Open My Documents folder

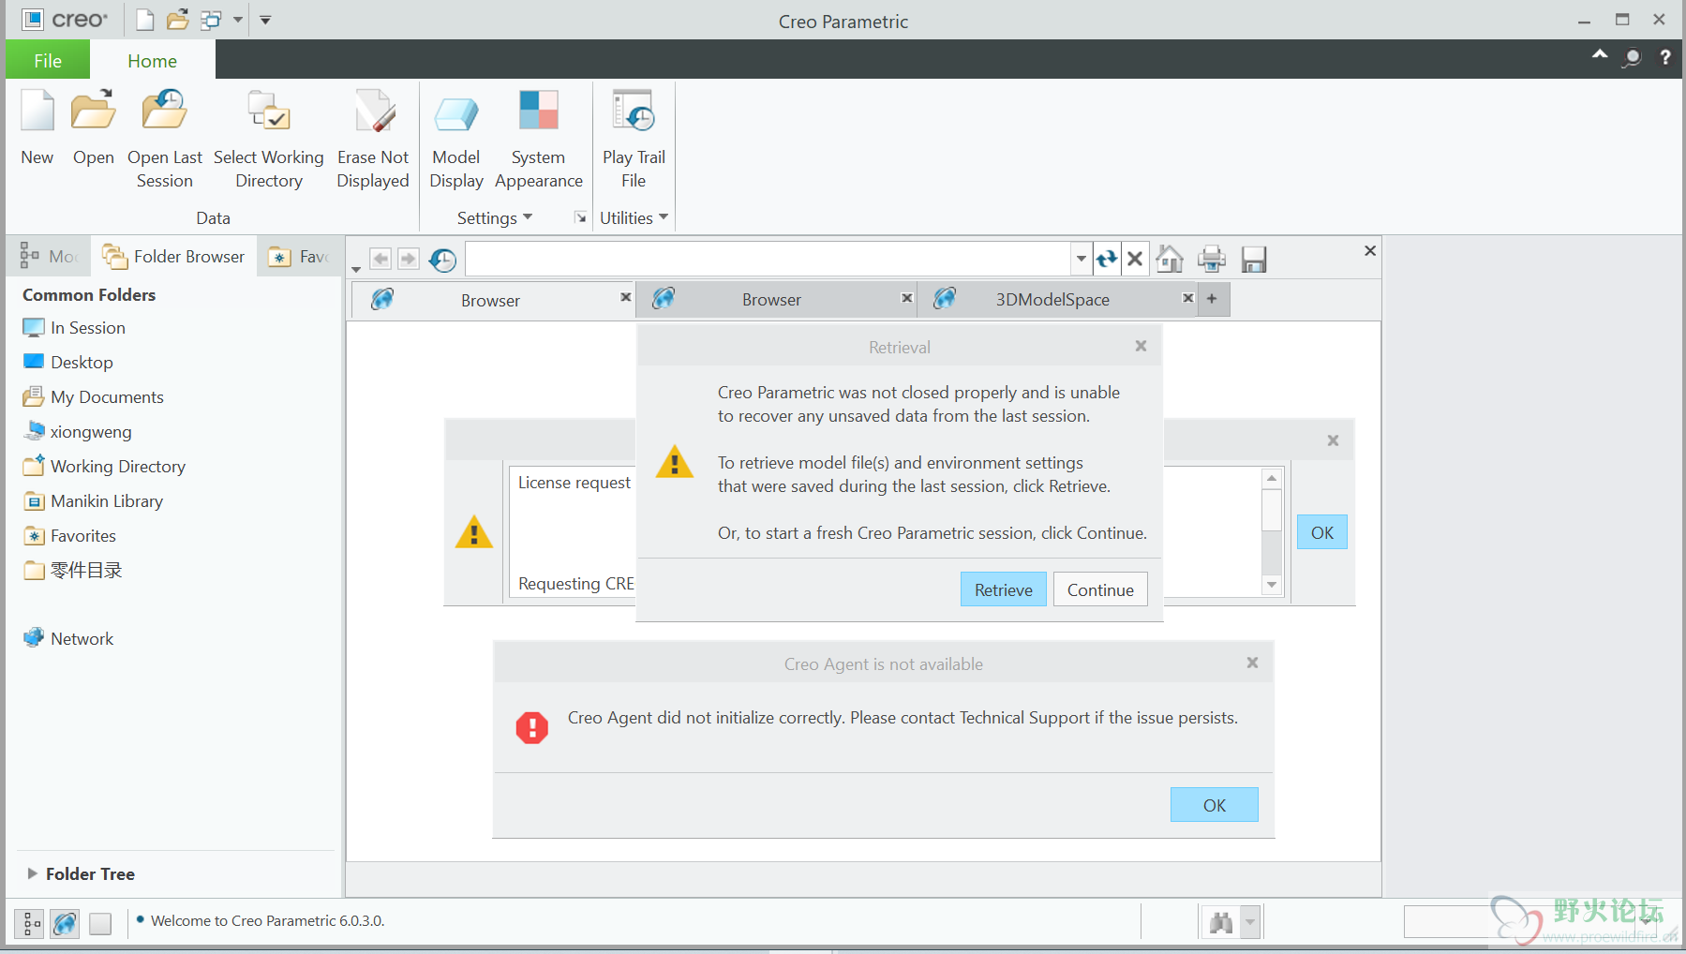[94, 396]
